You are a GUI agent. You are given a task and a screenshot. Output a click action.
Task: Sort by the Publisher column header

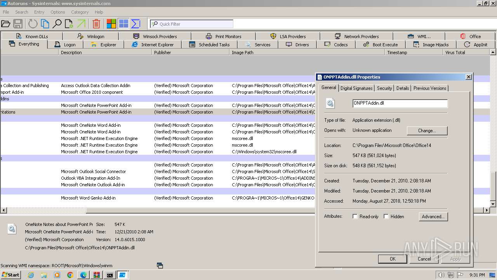coord(191,52)
